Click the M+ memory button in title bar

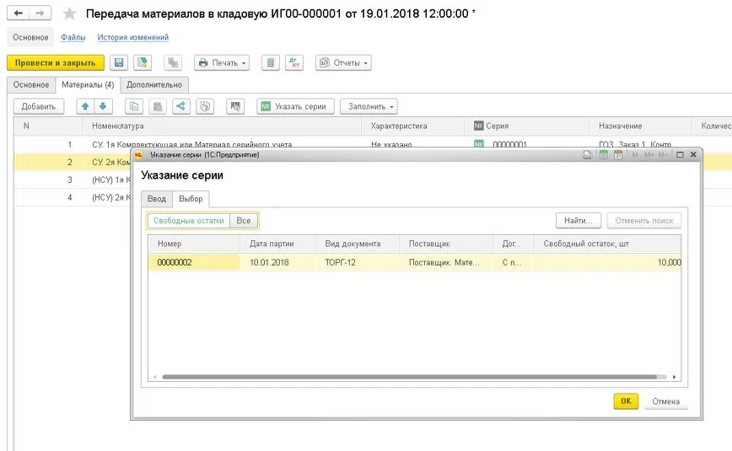pyautogui.click(x=649, y=155)
